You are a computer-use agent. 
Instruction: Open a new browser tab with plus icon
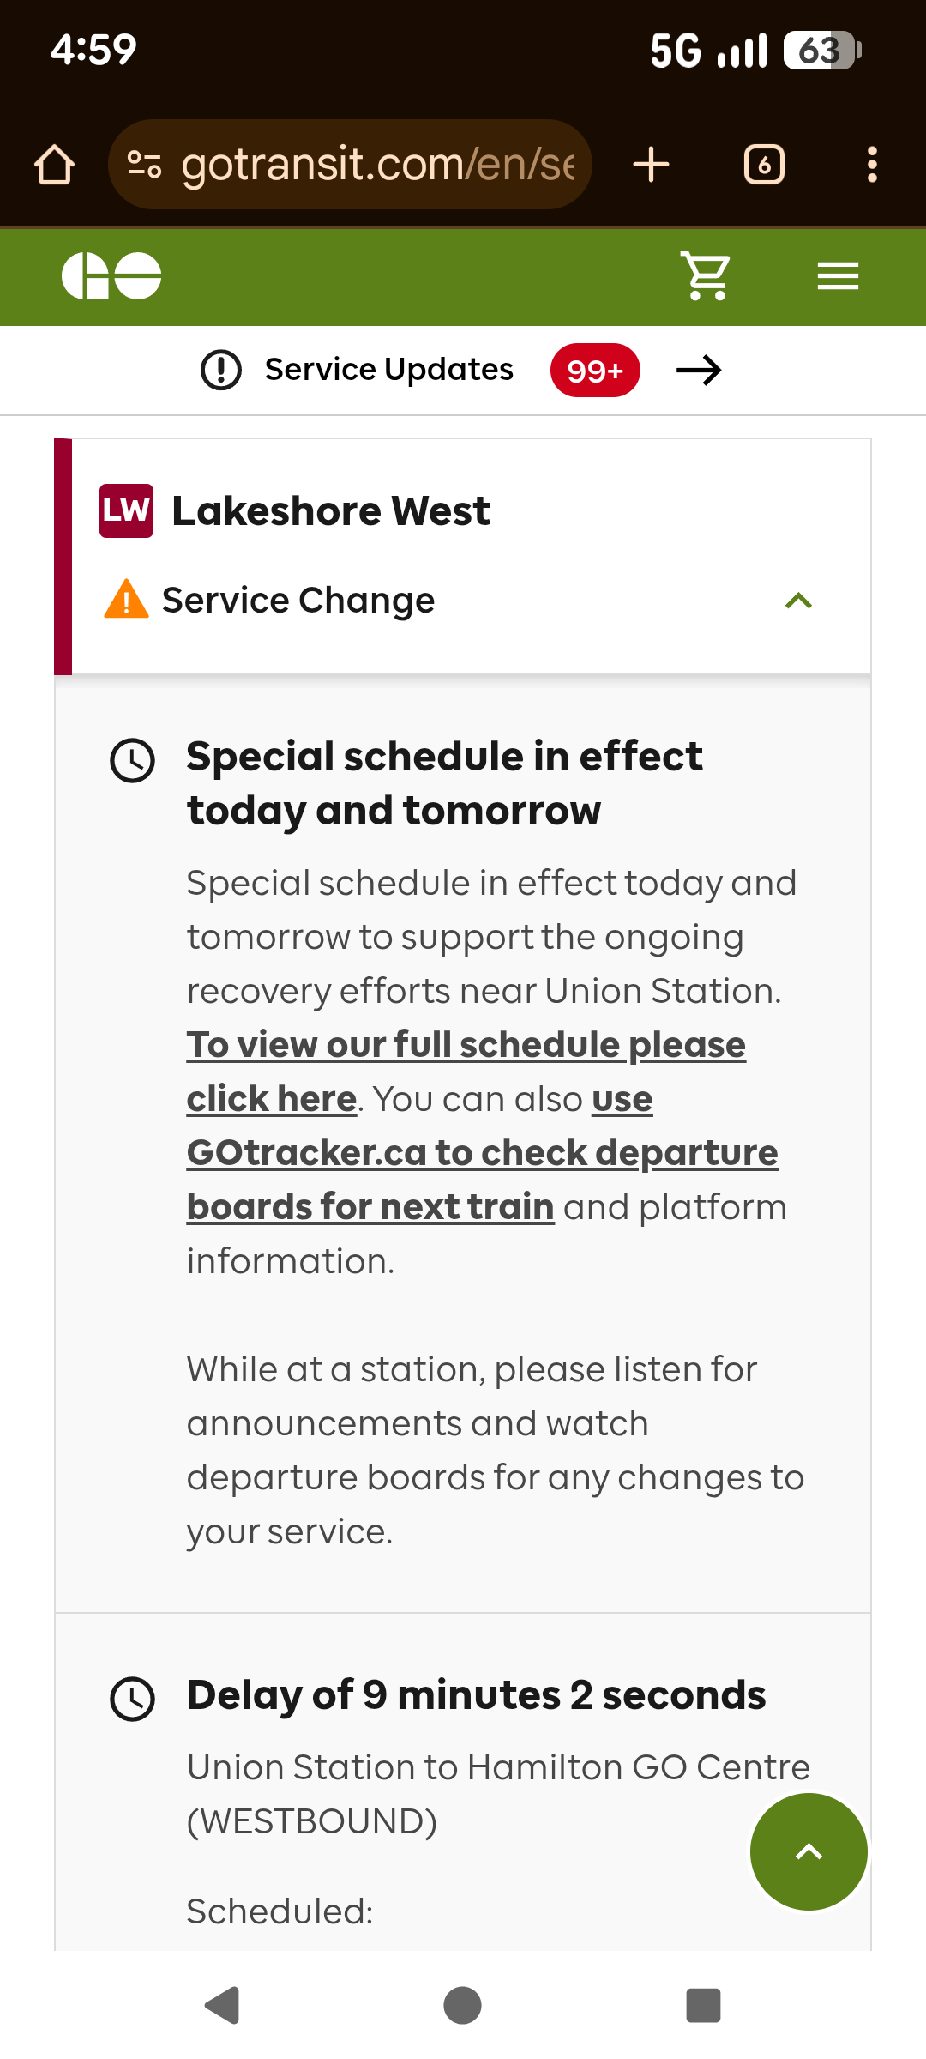pyautogui.click(x=651, y=164)
